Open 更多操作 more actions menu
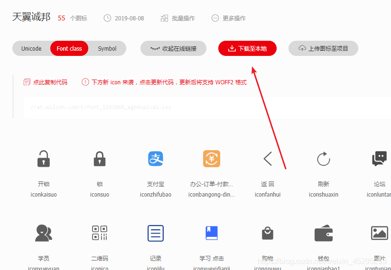391x270 pixels. click(x=228, y=18)
